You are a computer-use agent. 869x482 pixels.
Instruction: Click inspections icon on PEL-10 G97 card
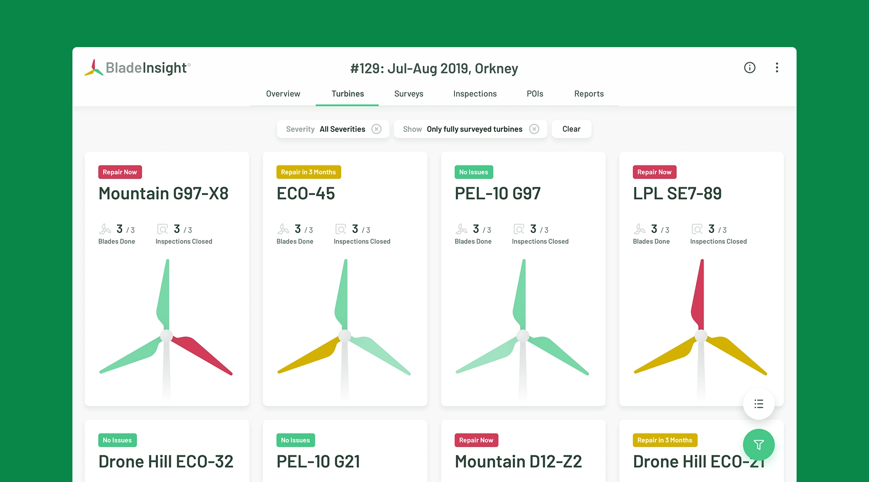pyautogui.click(x=519, y=229)
